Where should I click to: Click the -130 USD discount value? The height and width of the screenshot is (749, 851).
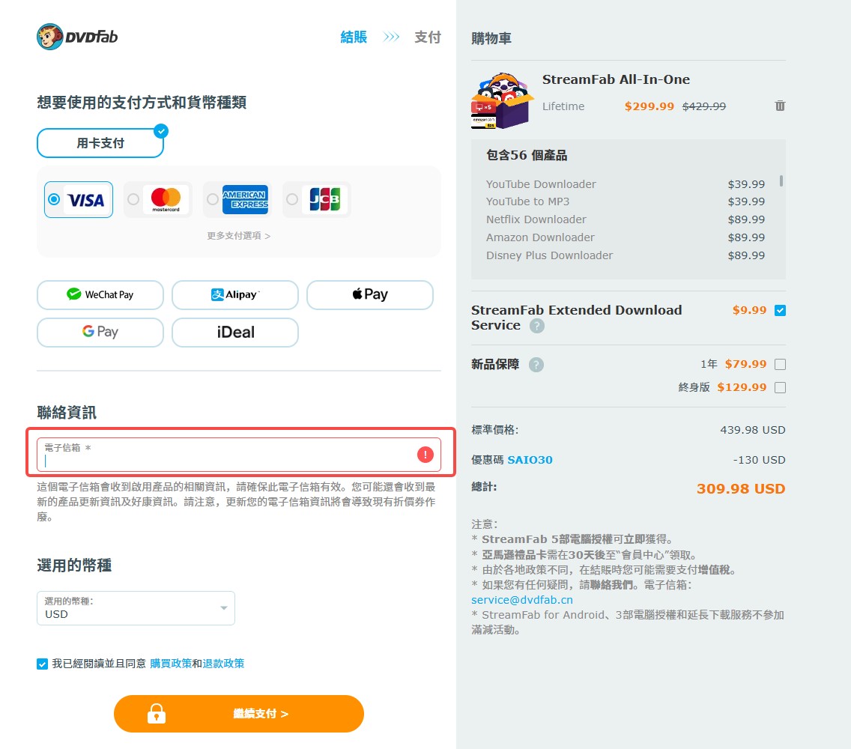(x=759, y=460)
